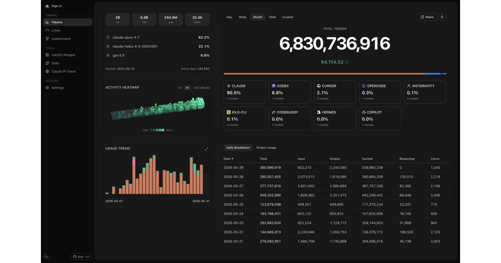
Task: Click the Skills puzzle piece icon
Action: (47, 63)
